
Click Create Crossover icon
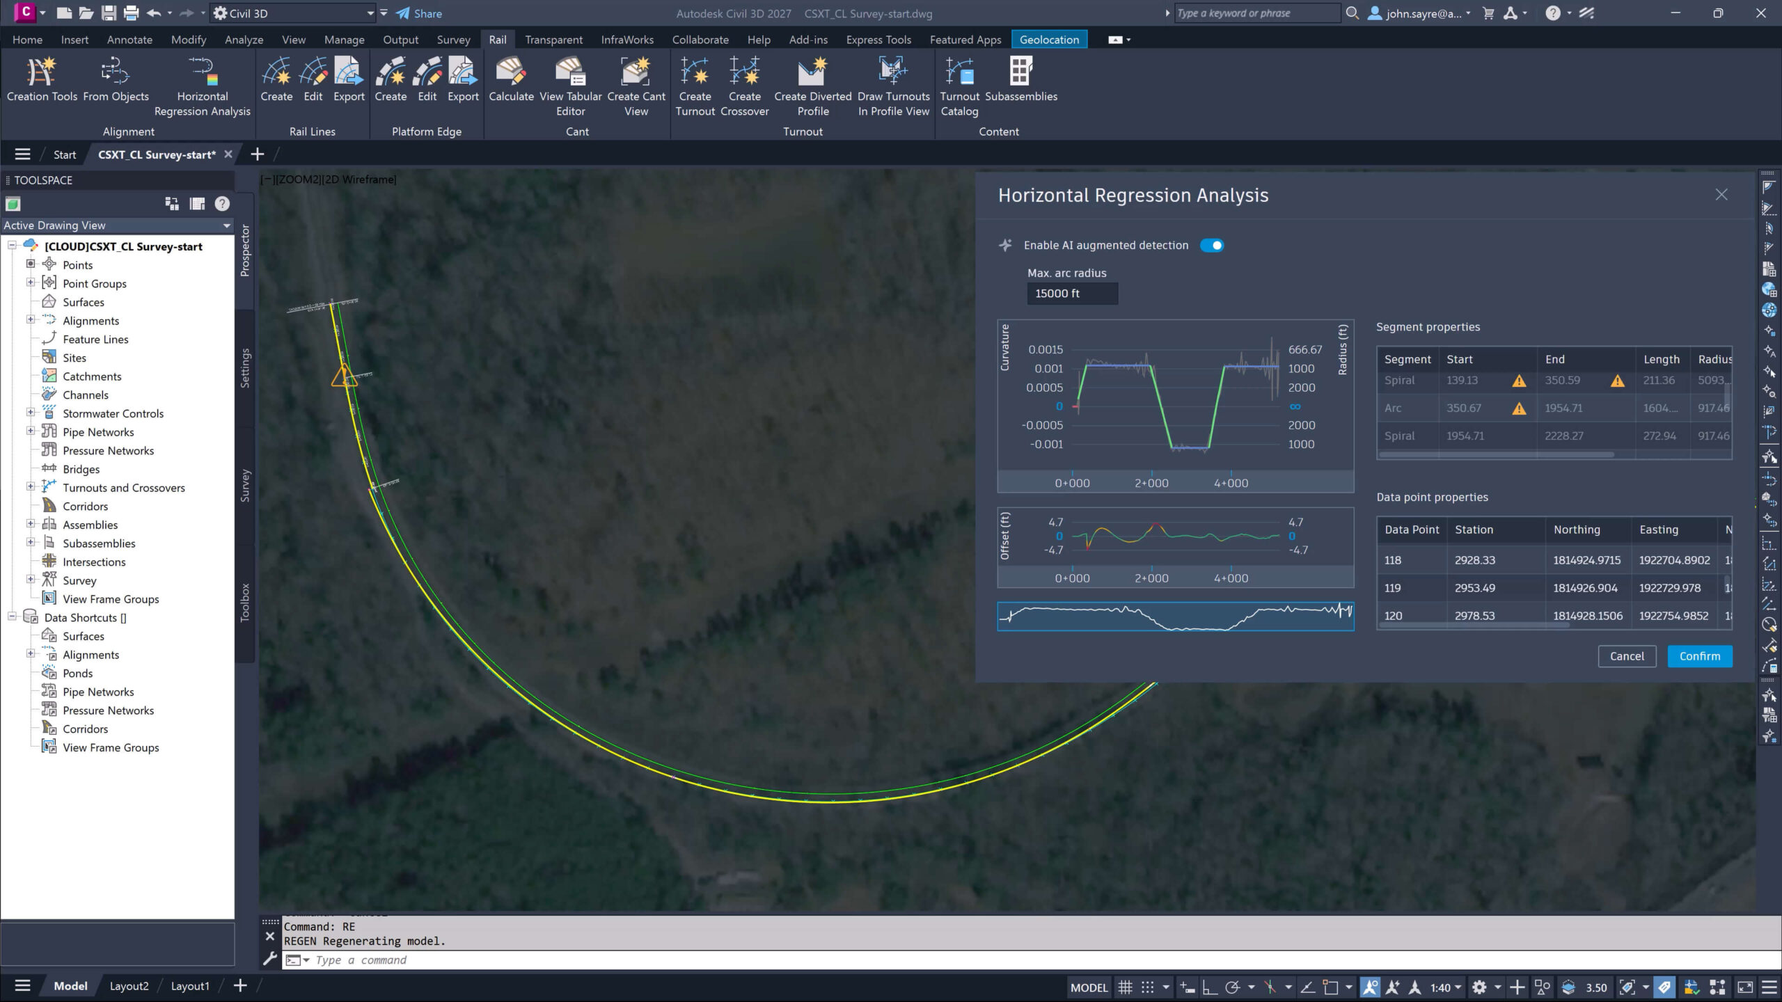click(744, 87)
